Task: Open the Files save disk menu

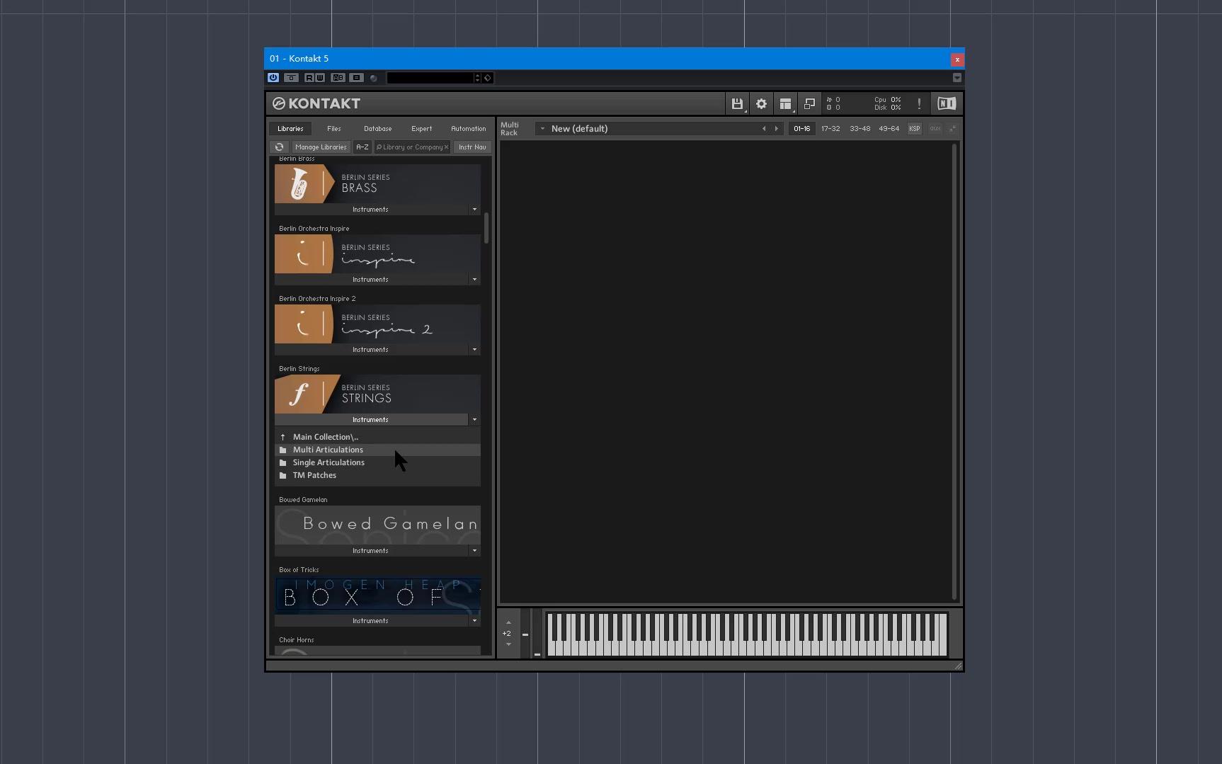Action: [x=738, y=103]
